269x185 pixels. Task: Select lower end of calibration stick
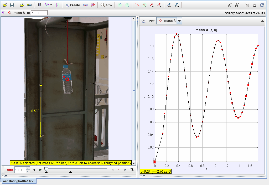[41, 136]
